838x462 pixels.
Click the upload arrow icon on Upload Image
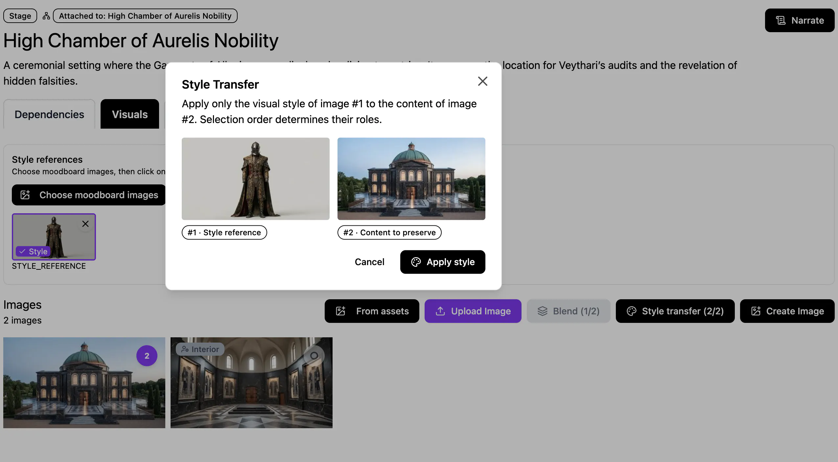(440, 311)
